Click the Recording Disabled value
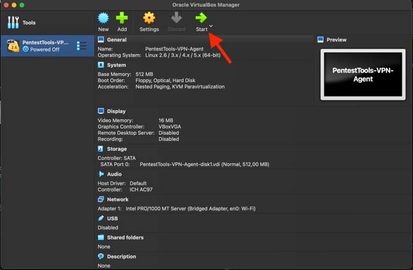This screenshot has width=413, height=270. (168, 139)
